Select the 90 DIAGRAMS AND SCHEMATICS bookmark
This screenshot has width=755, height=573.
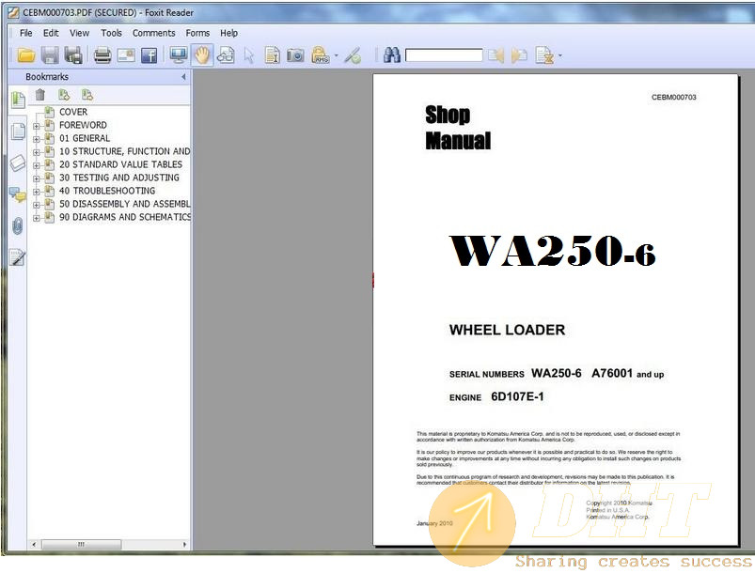124,218
